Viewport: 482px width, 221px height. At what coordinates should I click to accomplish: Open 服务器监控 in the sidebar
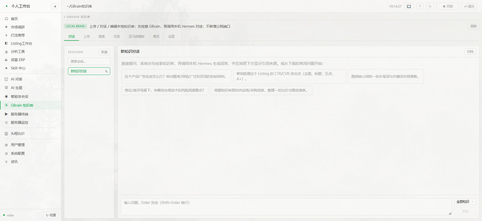point(31,122)
